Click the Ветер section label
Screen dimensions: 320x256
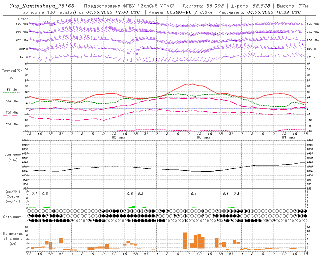click(23, 19)
